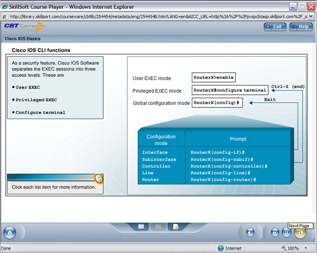Select the Privileged EXEC list item
The width and height of the screenshot is (317, 253).
tap(36, 100)
